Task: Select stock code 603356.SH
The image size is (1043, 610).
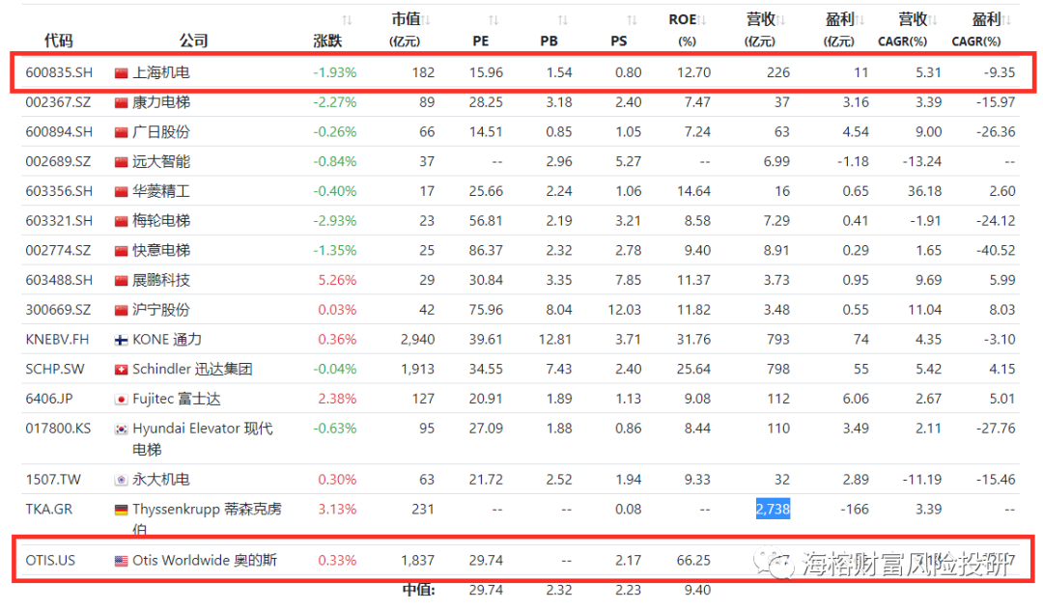Action: coord(59,191)
